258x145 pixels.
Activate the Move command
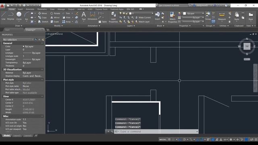[42, 13]
